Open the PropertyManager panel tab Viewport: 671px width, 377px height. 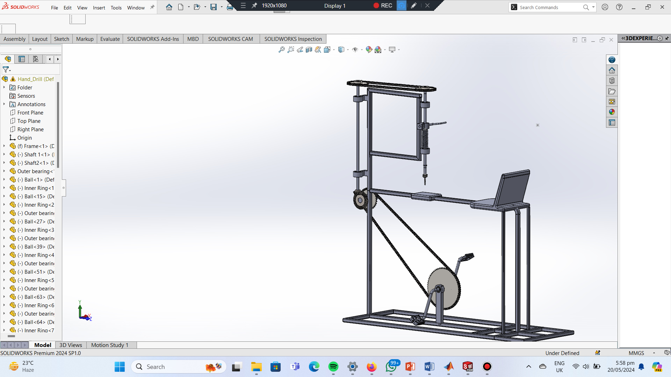point(22,59)
